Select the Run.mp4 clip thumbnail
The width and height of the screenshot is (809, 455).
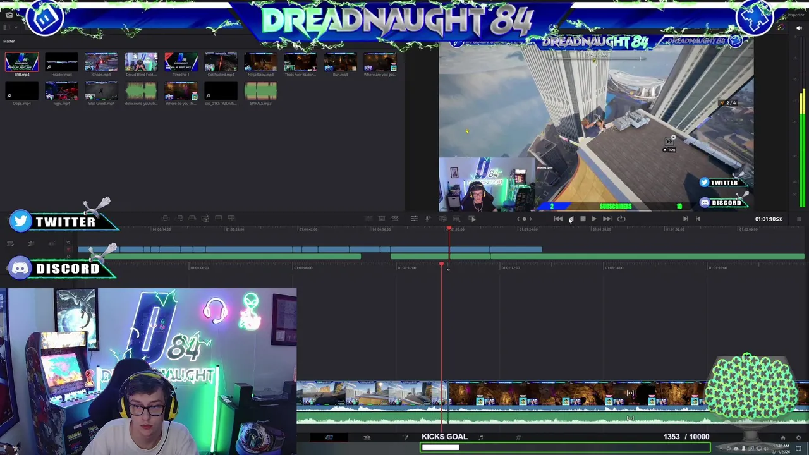pos(340,63)
